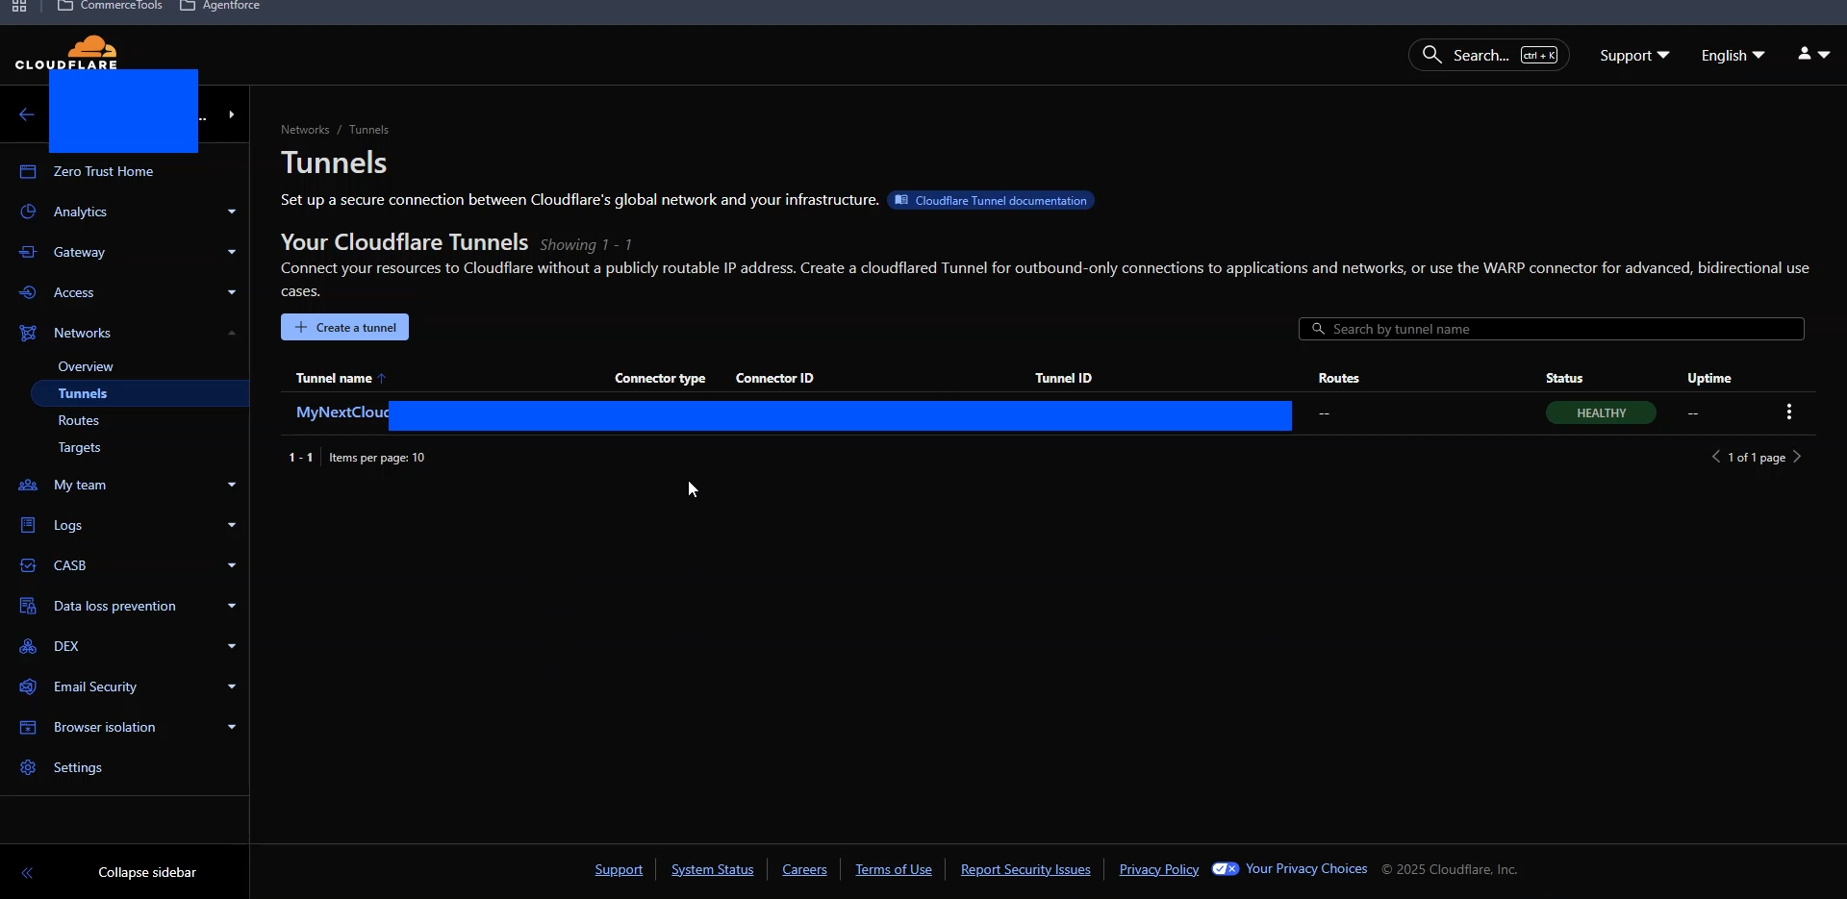Open the Support dropdown menu
Viewport: 1847px width, 899px height.
click(x=1634, y=56)
